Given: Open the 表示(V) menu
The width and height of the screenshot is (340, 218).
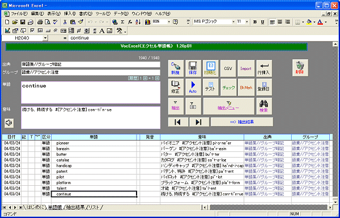Looking at the screenshot, I should click(54, 14).
